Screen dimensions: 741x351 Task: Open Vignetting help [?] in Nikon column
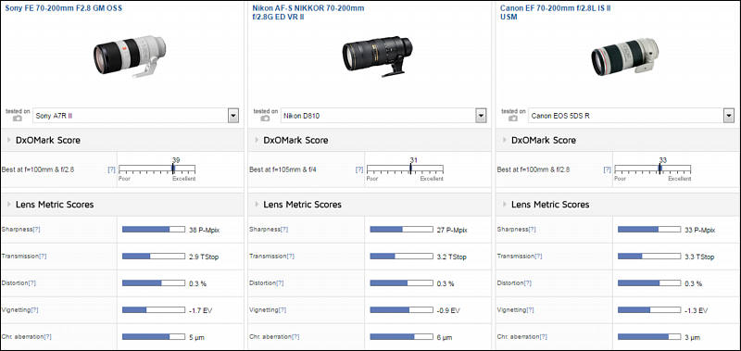283,310
